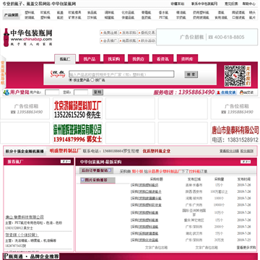Switch to the 看资讯 tab

tap(162, 59)
